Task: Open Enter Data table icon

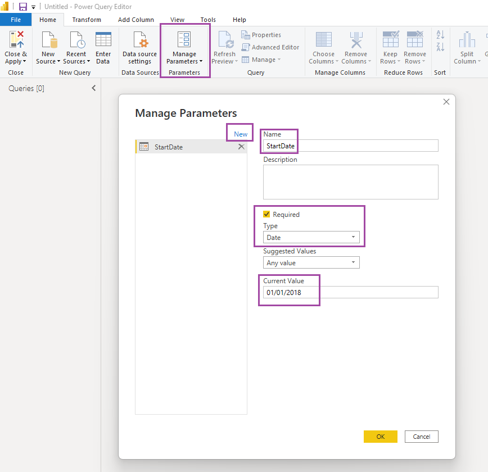Action: 103,39
